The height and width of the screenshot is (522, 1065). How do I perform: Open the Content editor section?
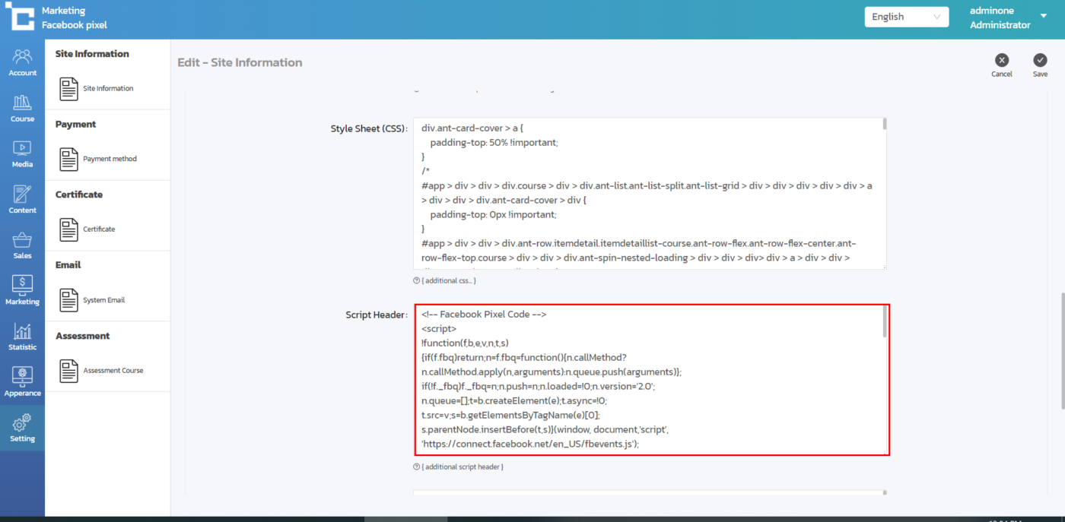[x=22, y=199]
